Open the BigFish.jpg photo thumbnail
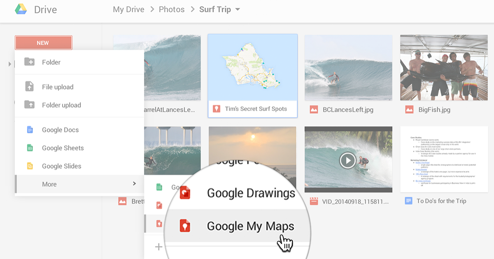The width and height of the screenshot is (494, 259). tap(444, 68)
